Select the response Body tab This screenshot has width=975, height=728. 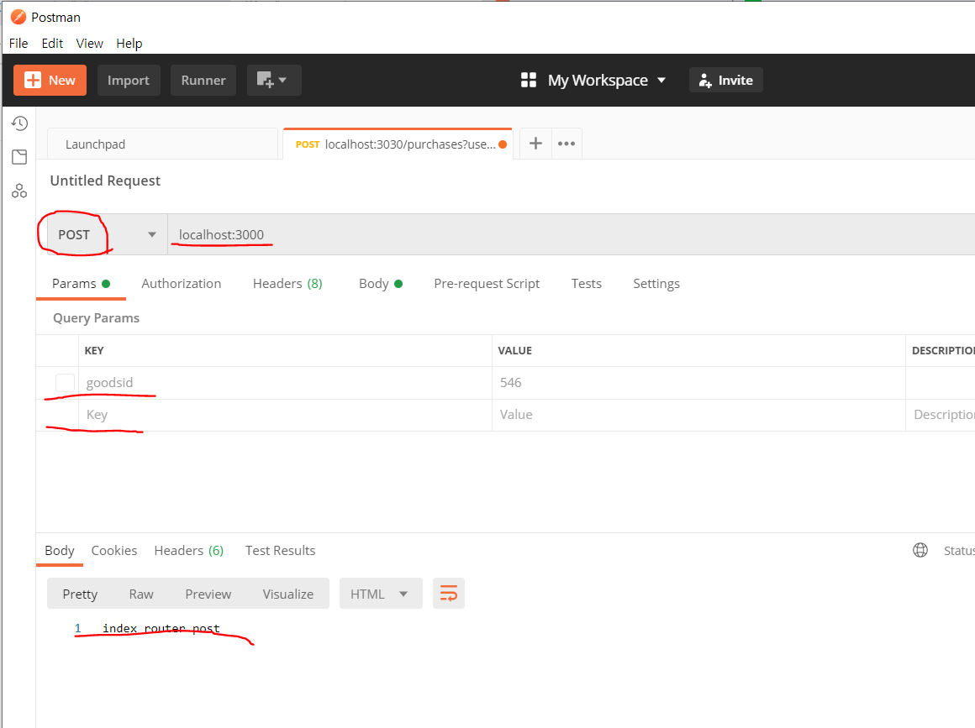[60, 550]
